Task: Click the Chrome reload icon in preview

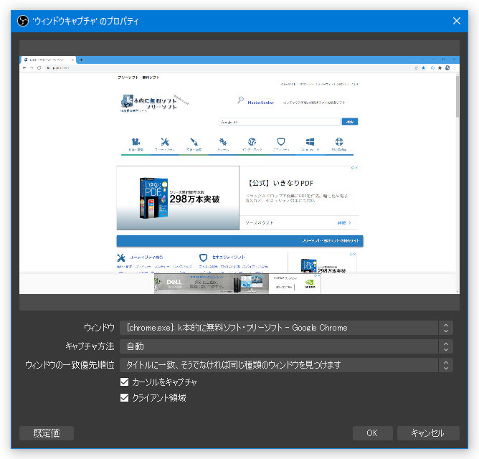Action: [x=39, y=68]
